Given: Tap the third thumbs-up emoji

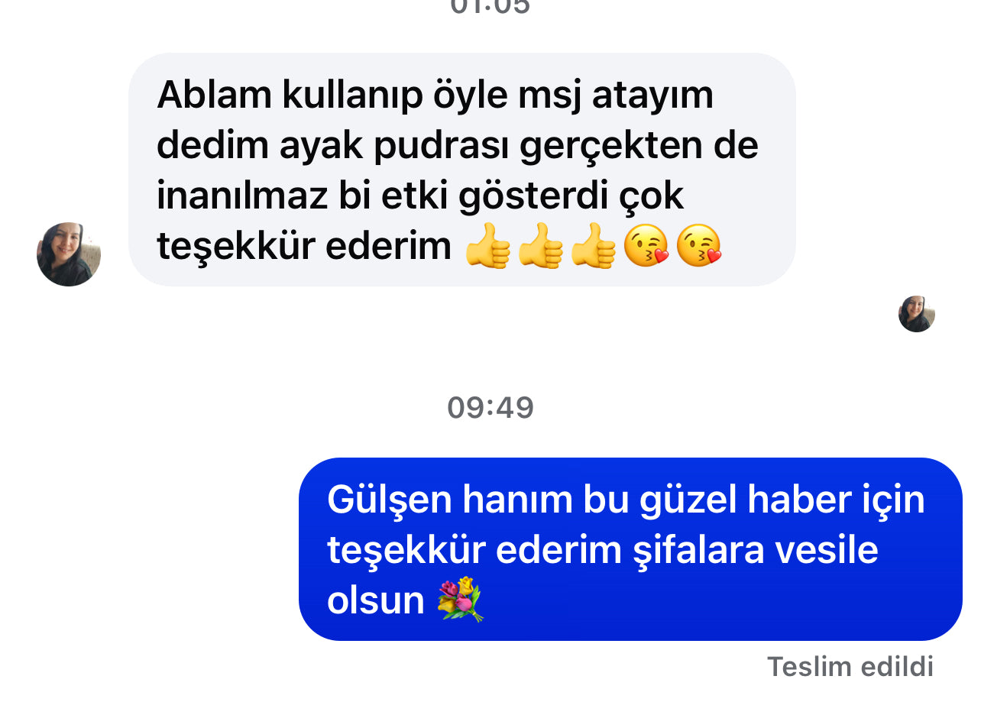Looking at the screenshot, I should click(x=593, y=247).
